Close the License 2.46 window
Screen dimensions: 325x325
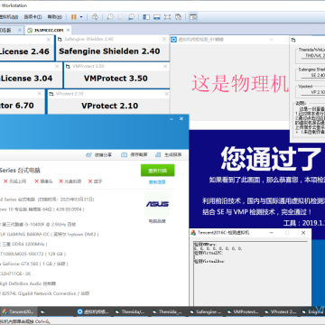click(x=49, y=40)
